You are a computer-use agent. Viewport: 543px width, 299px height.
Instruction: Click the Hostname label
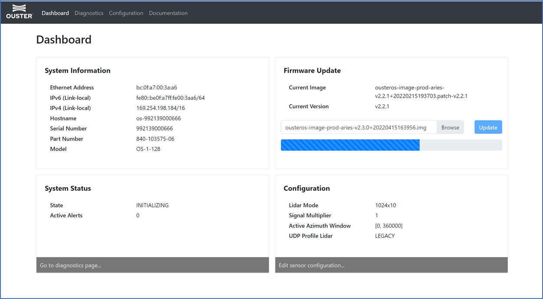pyautogui.click(x=63, y=118)
